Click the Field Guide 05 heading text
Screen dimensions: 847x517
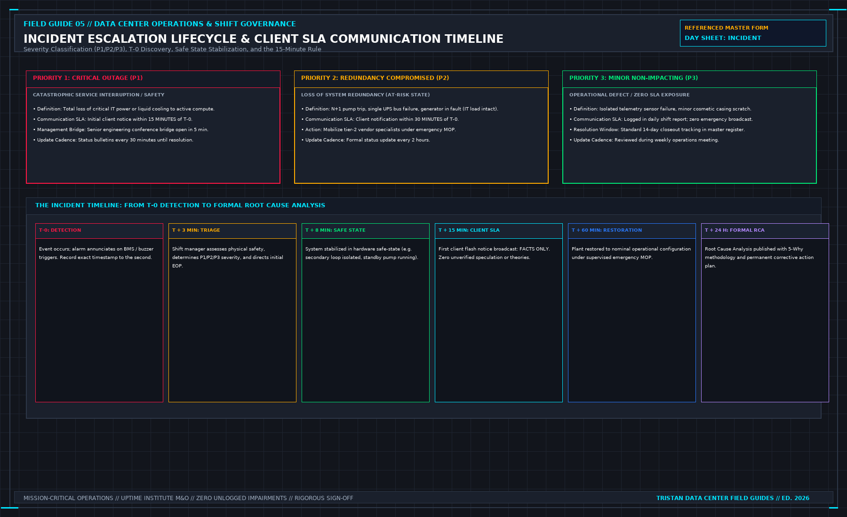(160, 24)
